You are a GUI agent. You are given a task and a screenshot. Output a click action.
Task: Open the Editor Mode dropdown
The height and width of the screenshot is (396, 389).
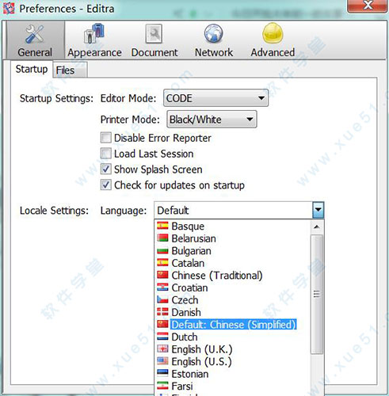click(x=215, y=98)
